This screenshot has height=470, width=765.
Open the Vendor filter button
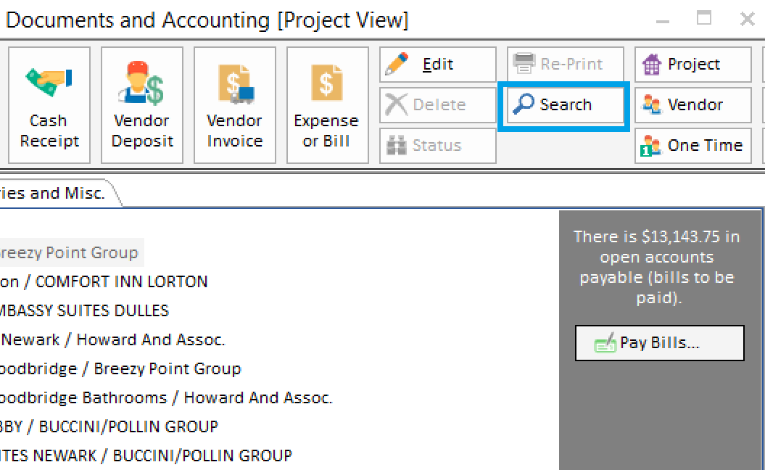692,105
